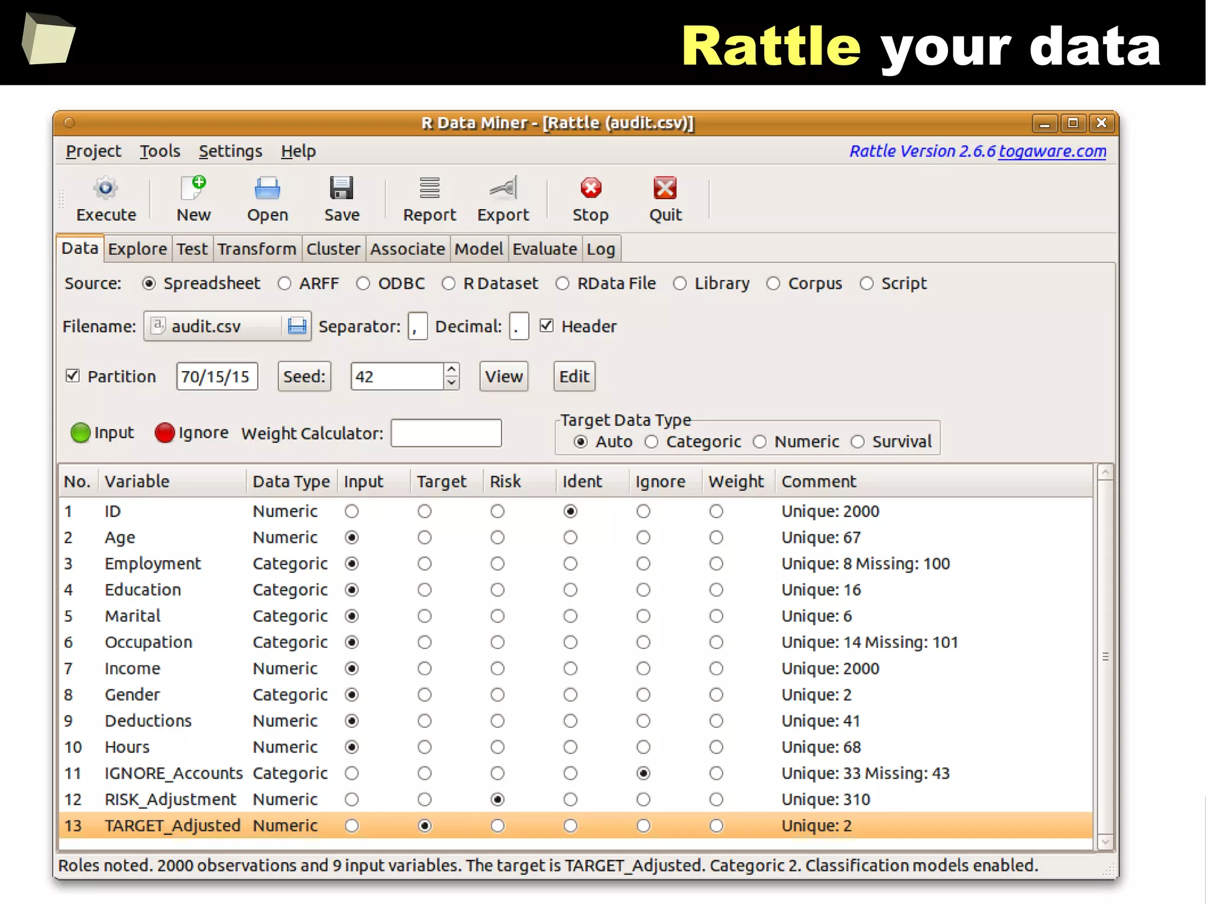Viewport: 1206px width, 904px height.
Task: Select Script source option
Action: click(x=867, y=284)
